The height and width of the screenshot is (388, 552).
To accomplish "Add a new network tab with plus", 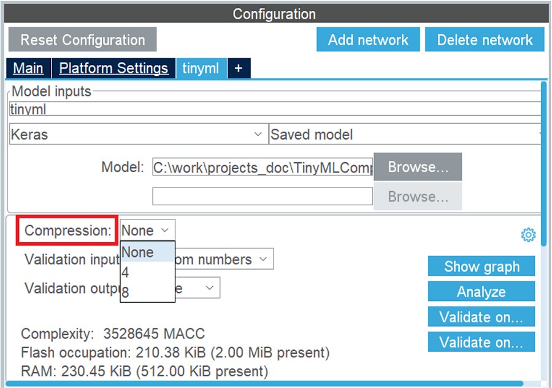I will (x=239, y=68).
